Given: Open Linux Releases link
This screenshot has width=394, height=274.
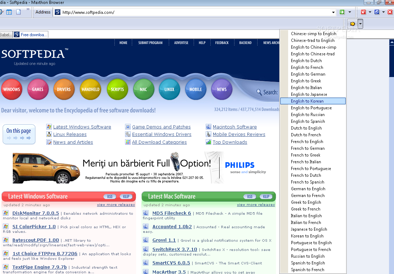Looking at the screenshot, I should pos(70,135).
